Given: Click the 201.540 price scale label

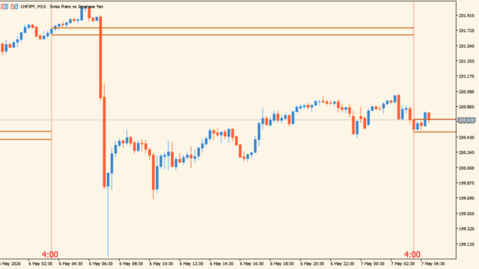Looking at the screenshot, I should [466, 46].
